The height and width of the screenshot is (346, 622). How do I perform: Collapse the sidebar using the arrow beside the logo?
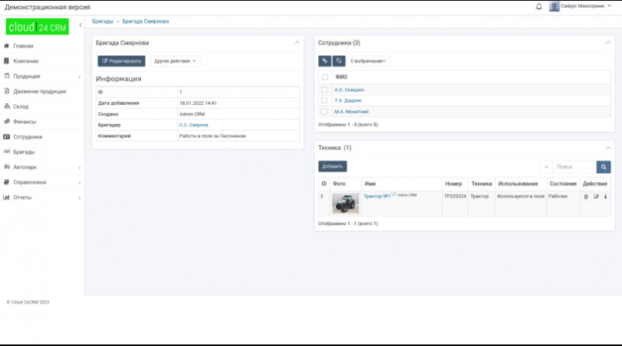tap(79, 27)
